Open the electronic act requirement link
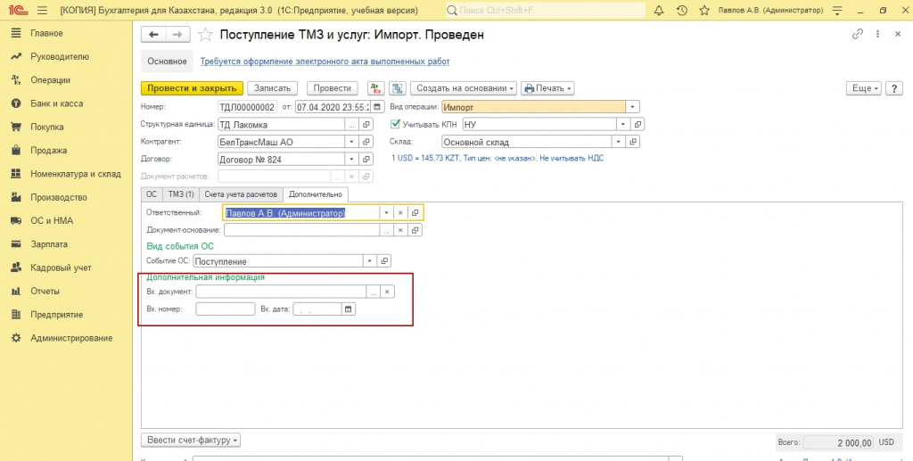Image resolution: width=913 pixels, height=461 pixels. pos(325,62)
